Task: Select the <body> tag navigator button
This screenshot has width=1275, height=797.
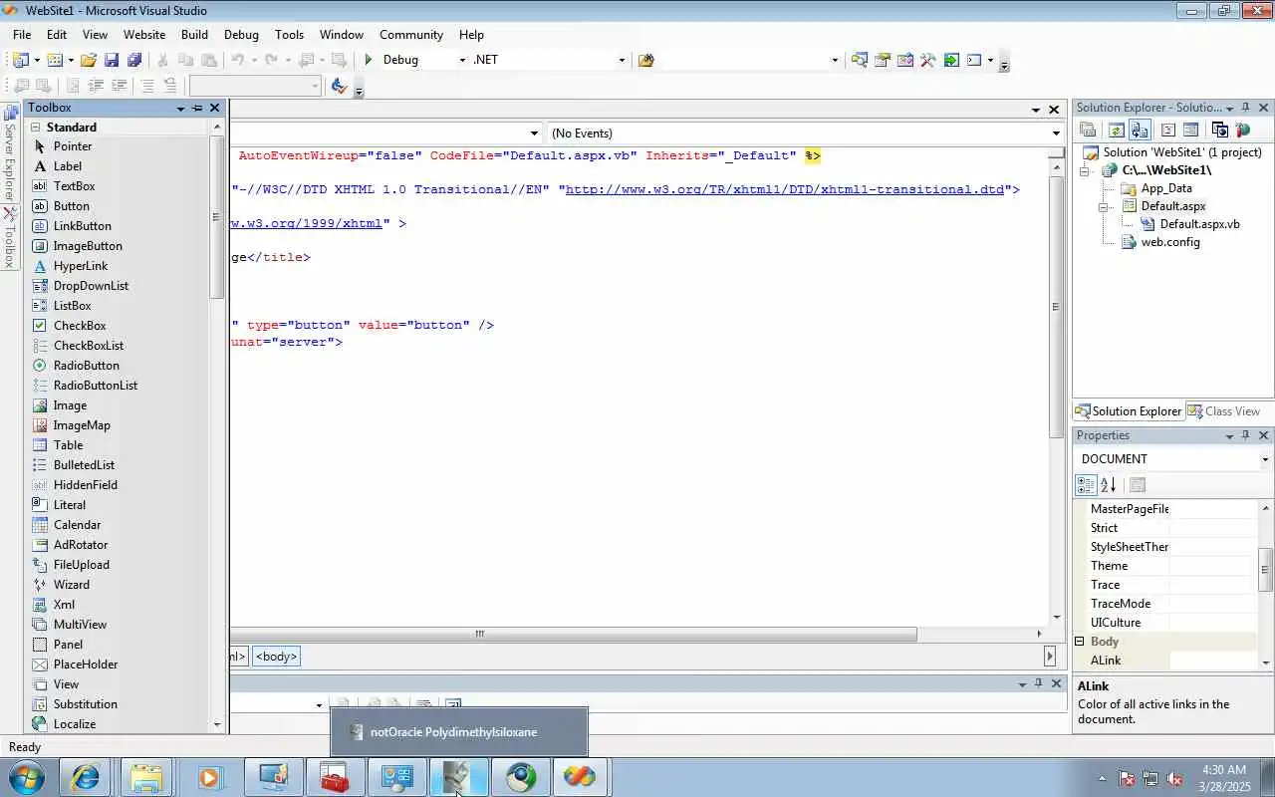Action: [x=276, y=657]
